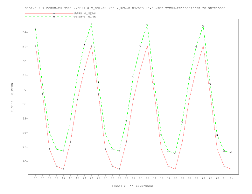
Task: Click y-axis tick label 52
Action: [24, 47]
